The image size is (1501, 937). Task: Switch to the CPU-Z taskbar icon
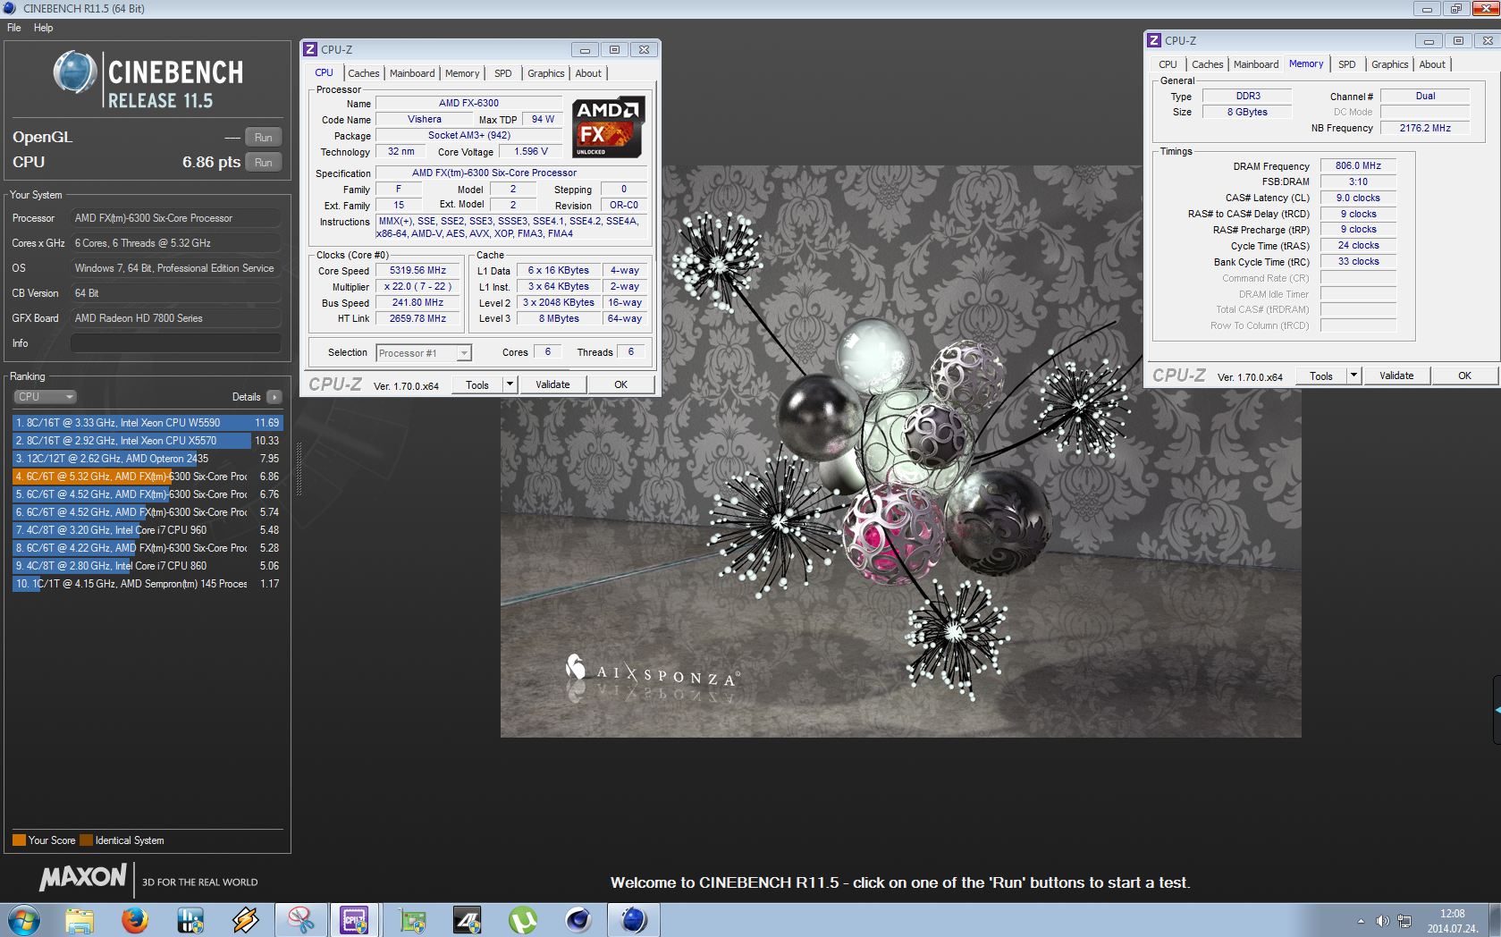[355, 920]
